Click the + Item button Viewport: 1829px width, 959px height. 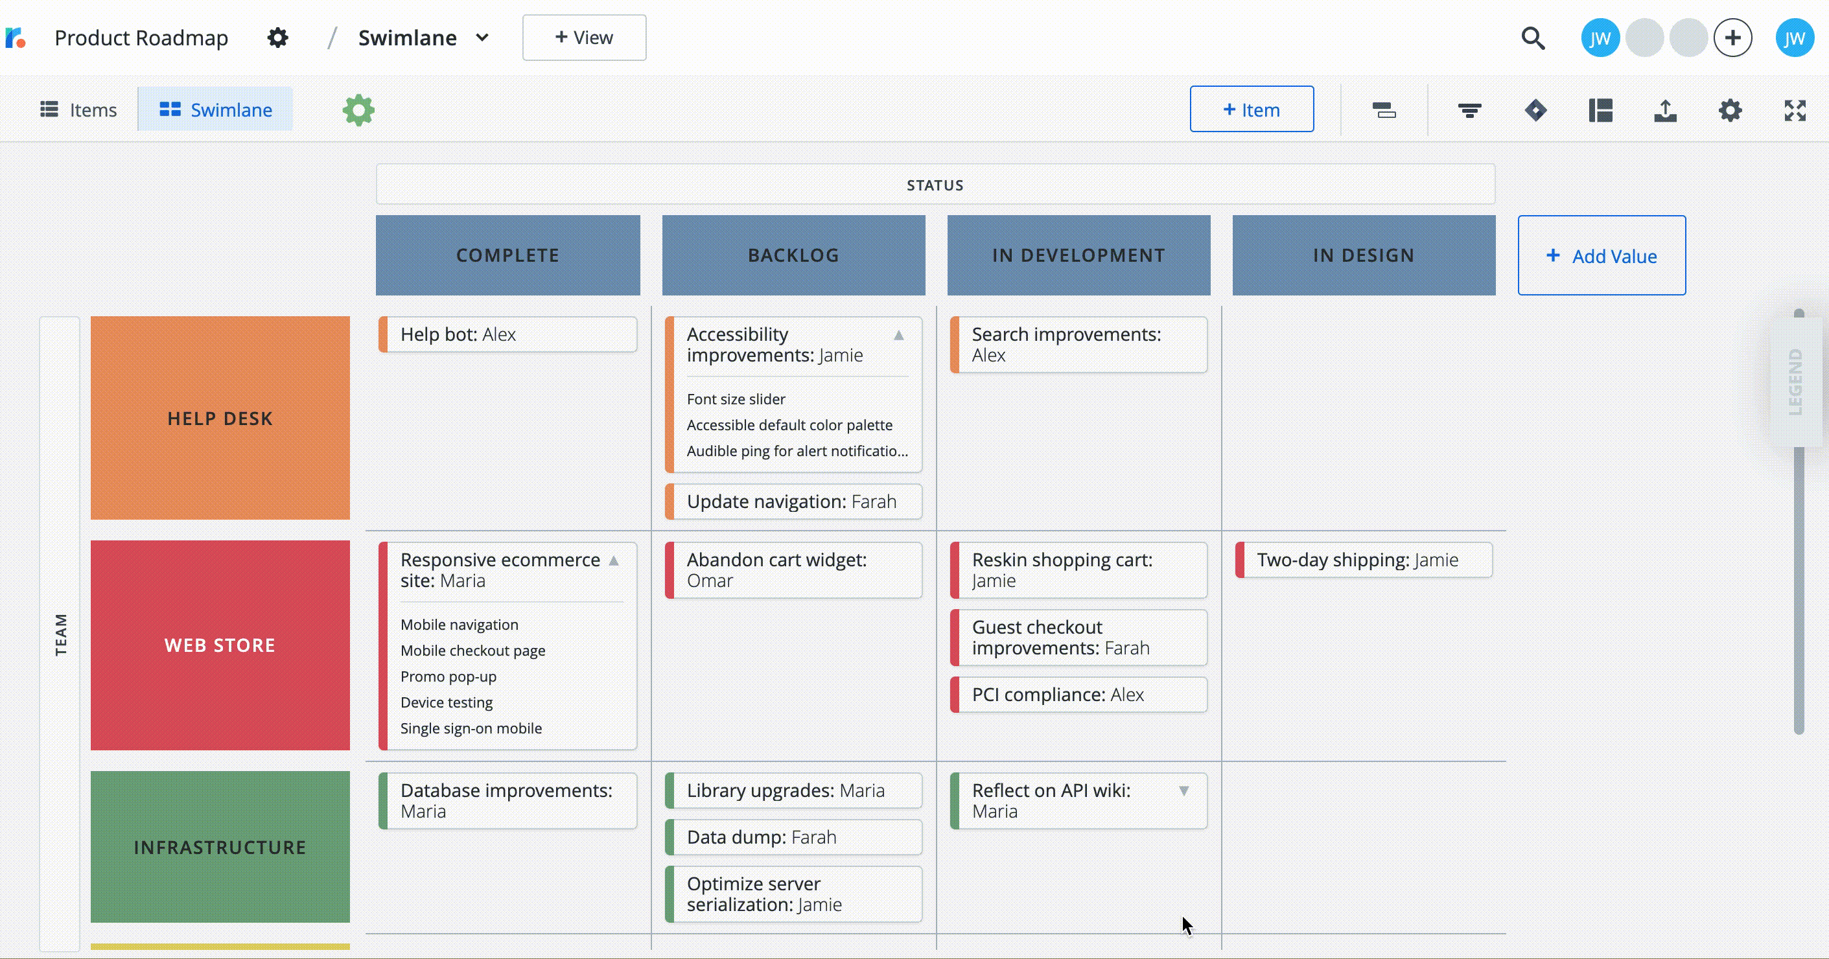pyautogui.click(x=1251, y=110)
